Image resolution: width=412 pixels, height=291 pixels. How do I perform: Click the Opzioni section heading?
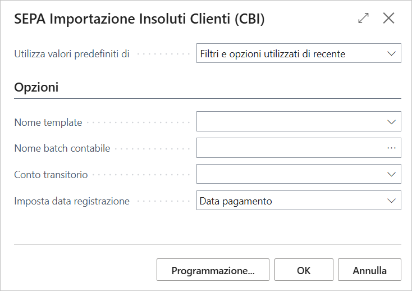(x=36, y=88)
